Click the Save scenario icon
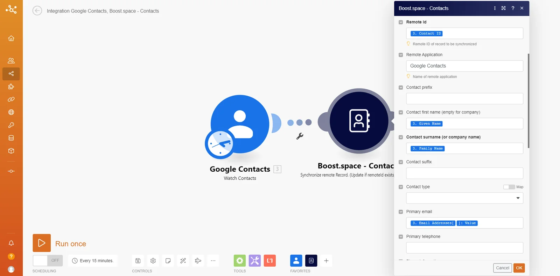This screenshot has height=276, width=560. (138, 261)
